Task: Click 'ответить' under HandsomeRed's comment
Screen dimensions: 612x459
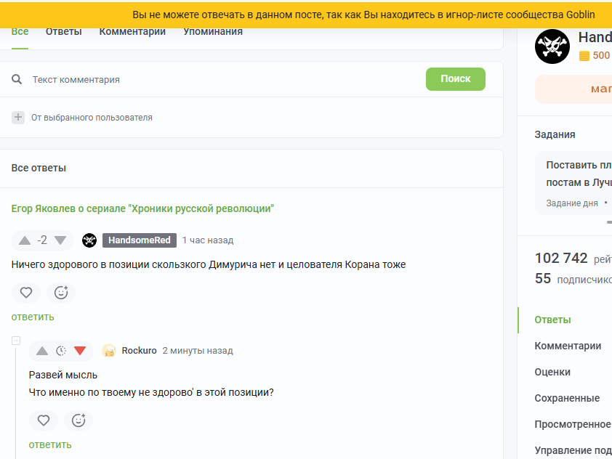Action: tap(33, 317)
